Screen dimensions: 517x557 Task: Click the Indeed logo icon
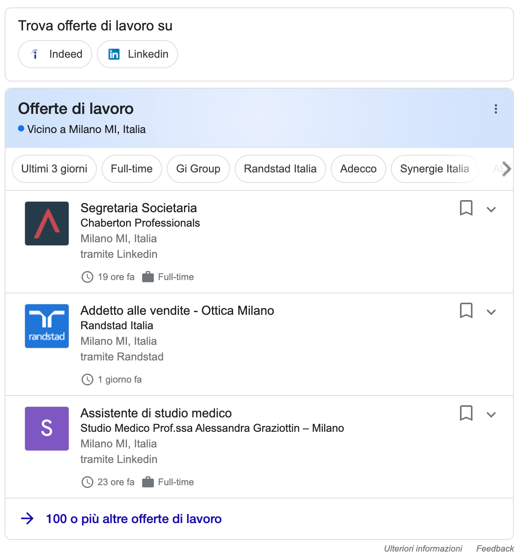tap(35, 54)
